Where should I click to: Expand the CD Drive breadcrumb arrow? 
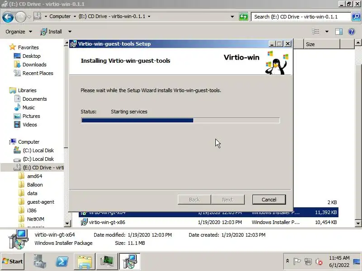(149, 16)
